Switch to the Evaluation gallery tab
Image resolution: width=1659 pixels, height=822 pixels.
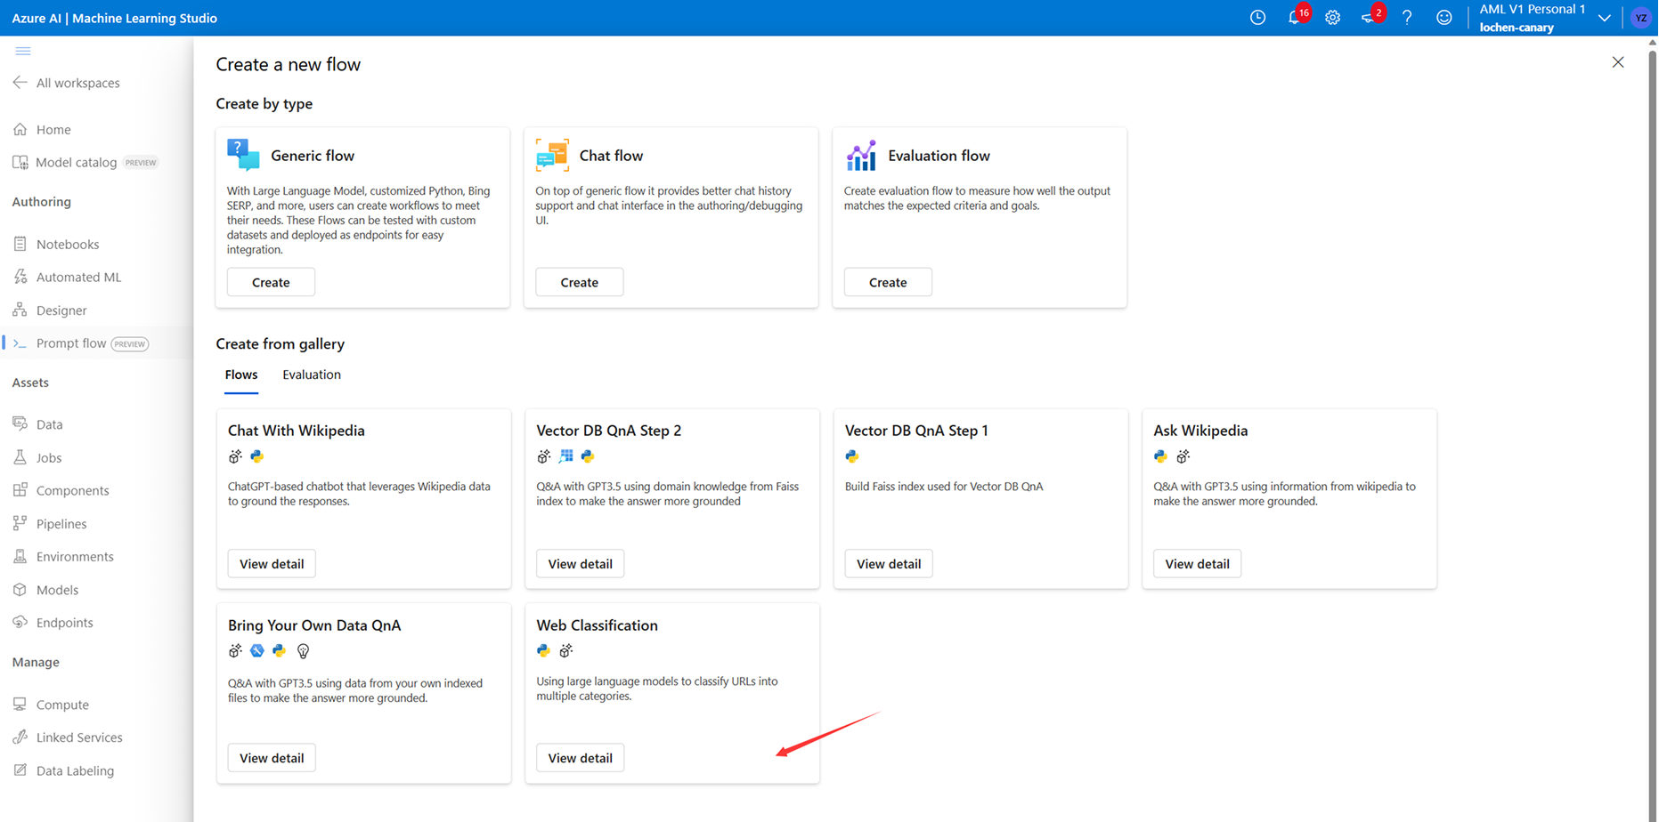[x=312, y=375]
